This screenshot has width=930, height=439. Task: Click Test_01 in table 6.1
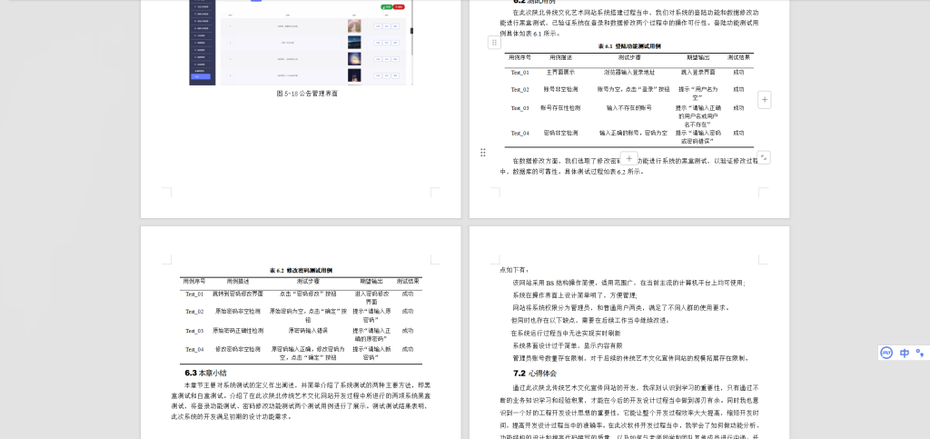pyautogui.click(x=519, y=73)
